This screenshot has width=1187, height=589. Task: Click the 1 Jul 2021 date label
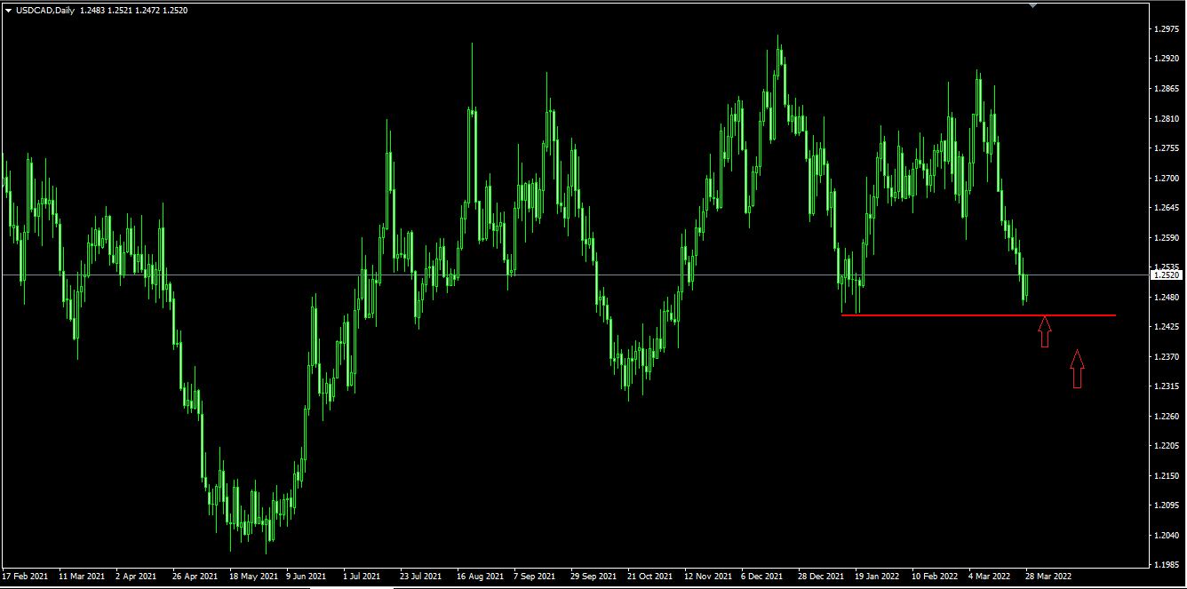click(x=362, y=576)
